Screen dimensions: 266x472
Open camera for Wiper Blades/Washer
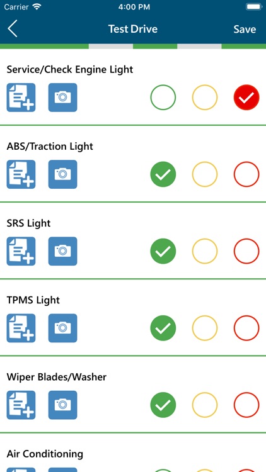63,405
